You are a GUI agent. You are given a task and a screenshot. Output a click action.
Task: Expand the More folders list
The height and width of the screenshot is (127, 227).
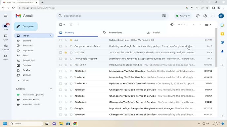[25, 80]
